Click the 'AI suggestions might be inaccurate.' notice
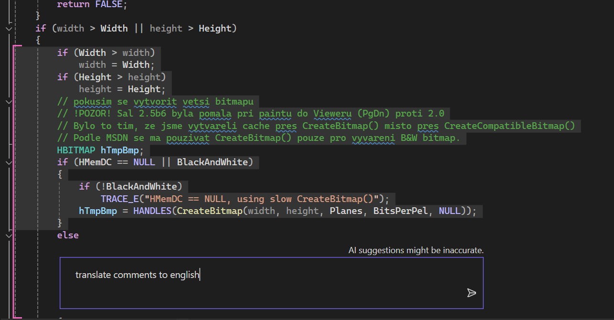Viewport: 614px width, 320px height. point(416,250)
